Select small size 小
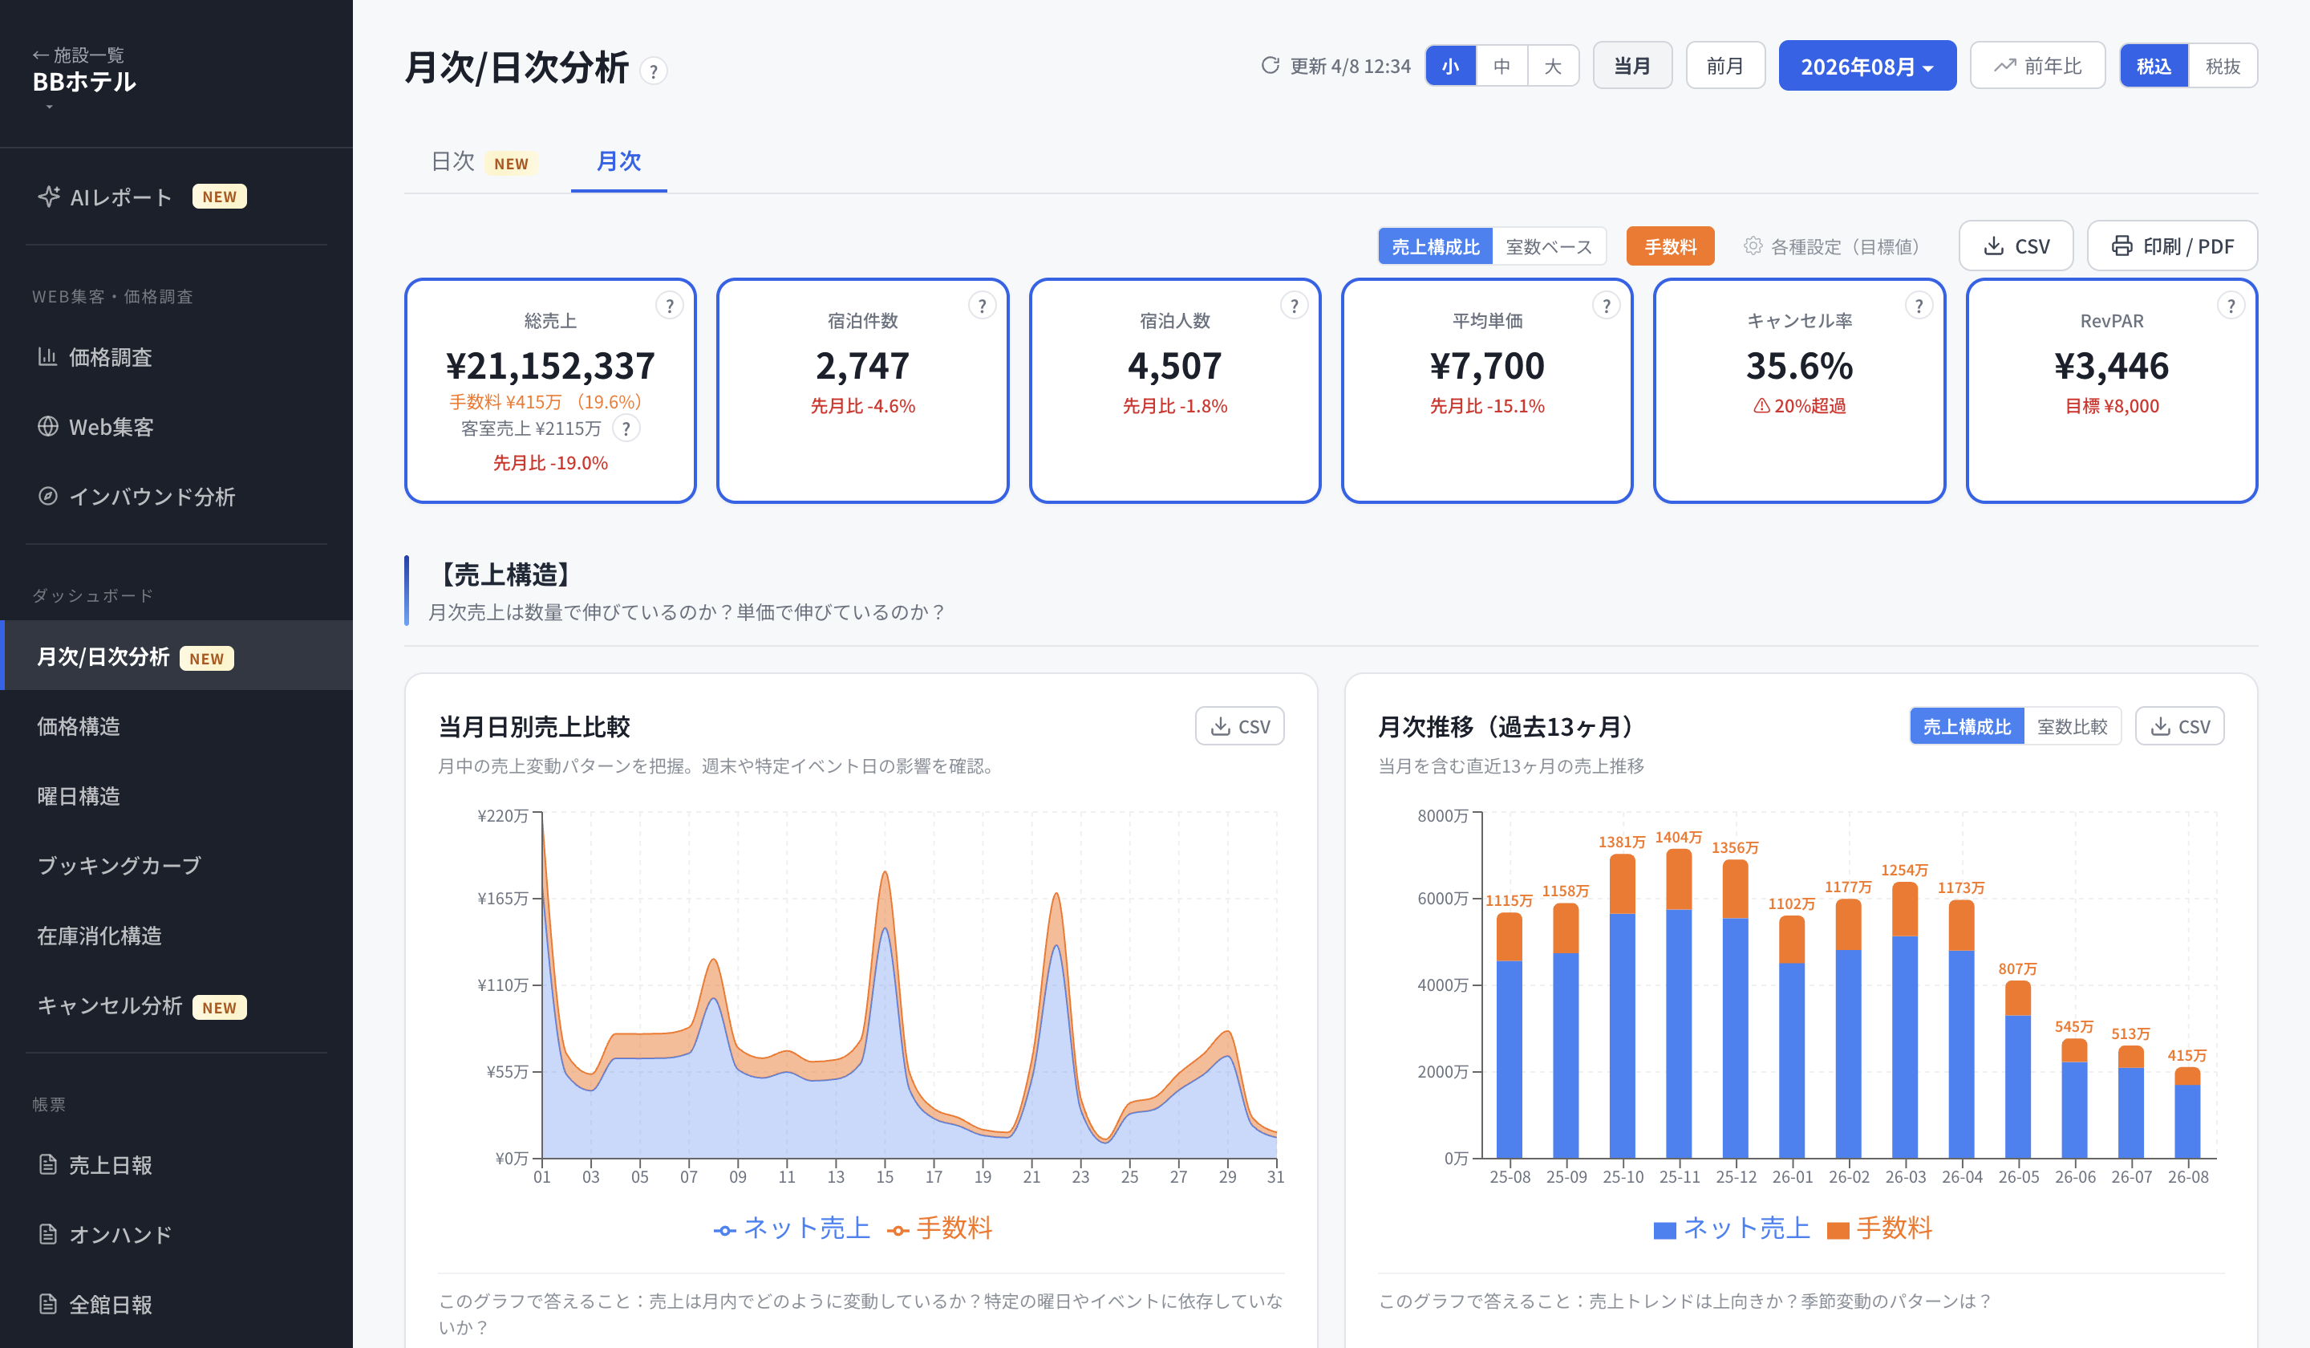Image resolution: width=2310 pixels, height=1348 pixels. (1451, 66)
